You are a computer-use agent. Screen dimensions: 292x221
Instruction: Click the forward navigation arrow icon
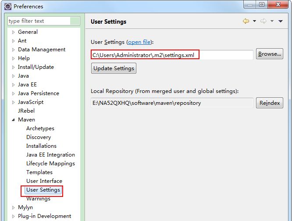(264, 21)
